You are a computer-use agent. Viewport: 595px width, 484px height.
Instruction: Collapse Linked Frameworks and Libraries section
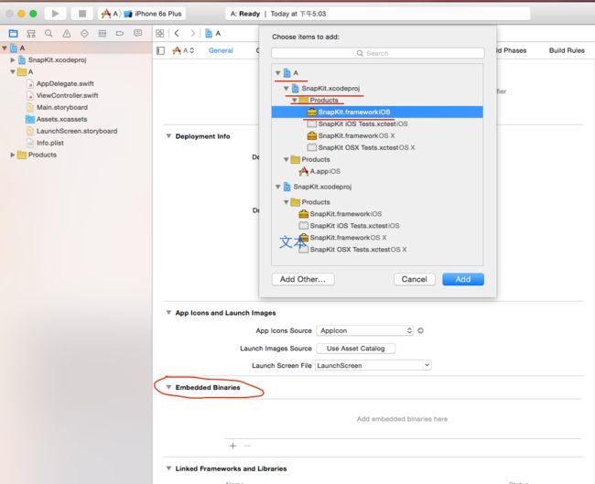pyautogui.click(x=168, y=468)
